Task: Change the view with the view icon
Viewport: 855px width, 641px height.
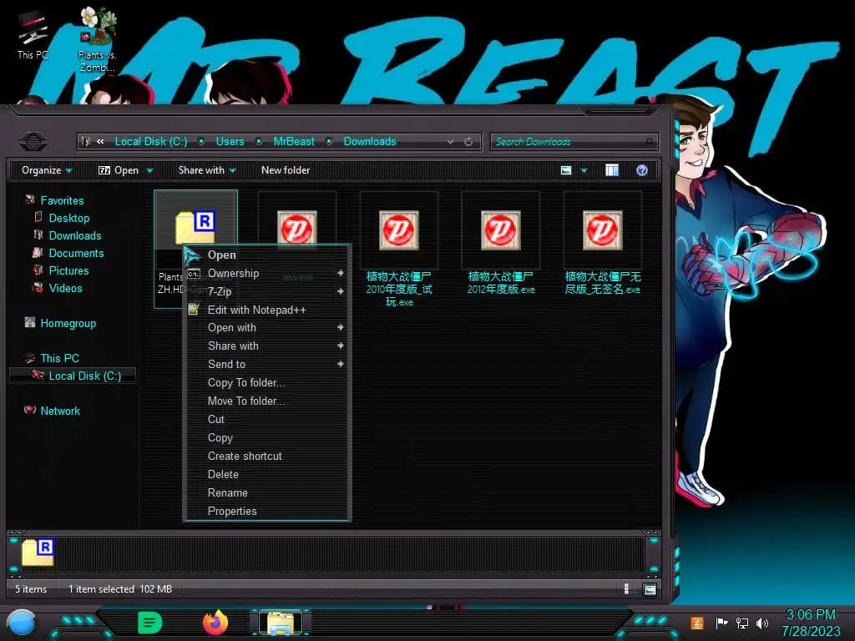Action: [566, 170]
